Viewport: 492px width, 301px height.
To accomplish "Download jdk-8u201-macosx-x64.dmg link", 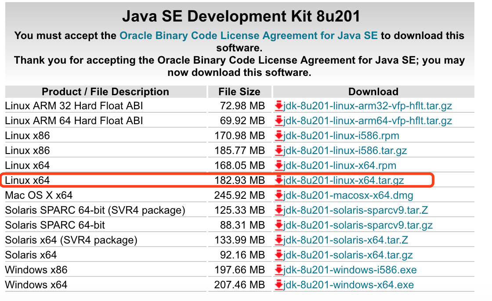I will (x=348, y=195).
